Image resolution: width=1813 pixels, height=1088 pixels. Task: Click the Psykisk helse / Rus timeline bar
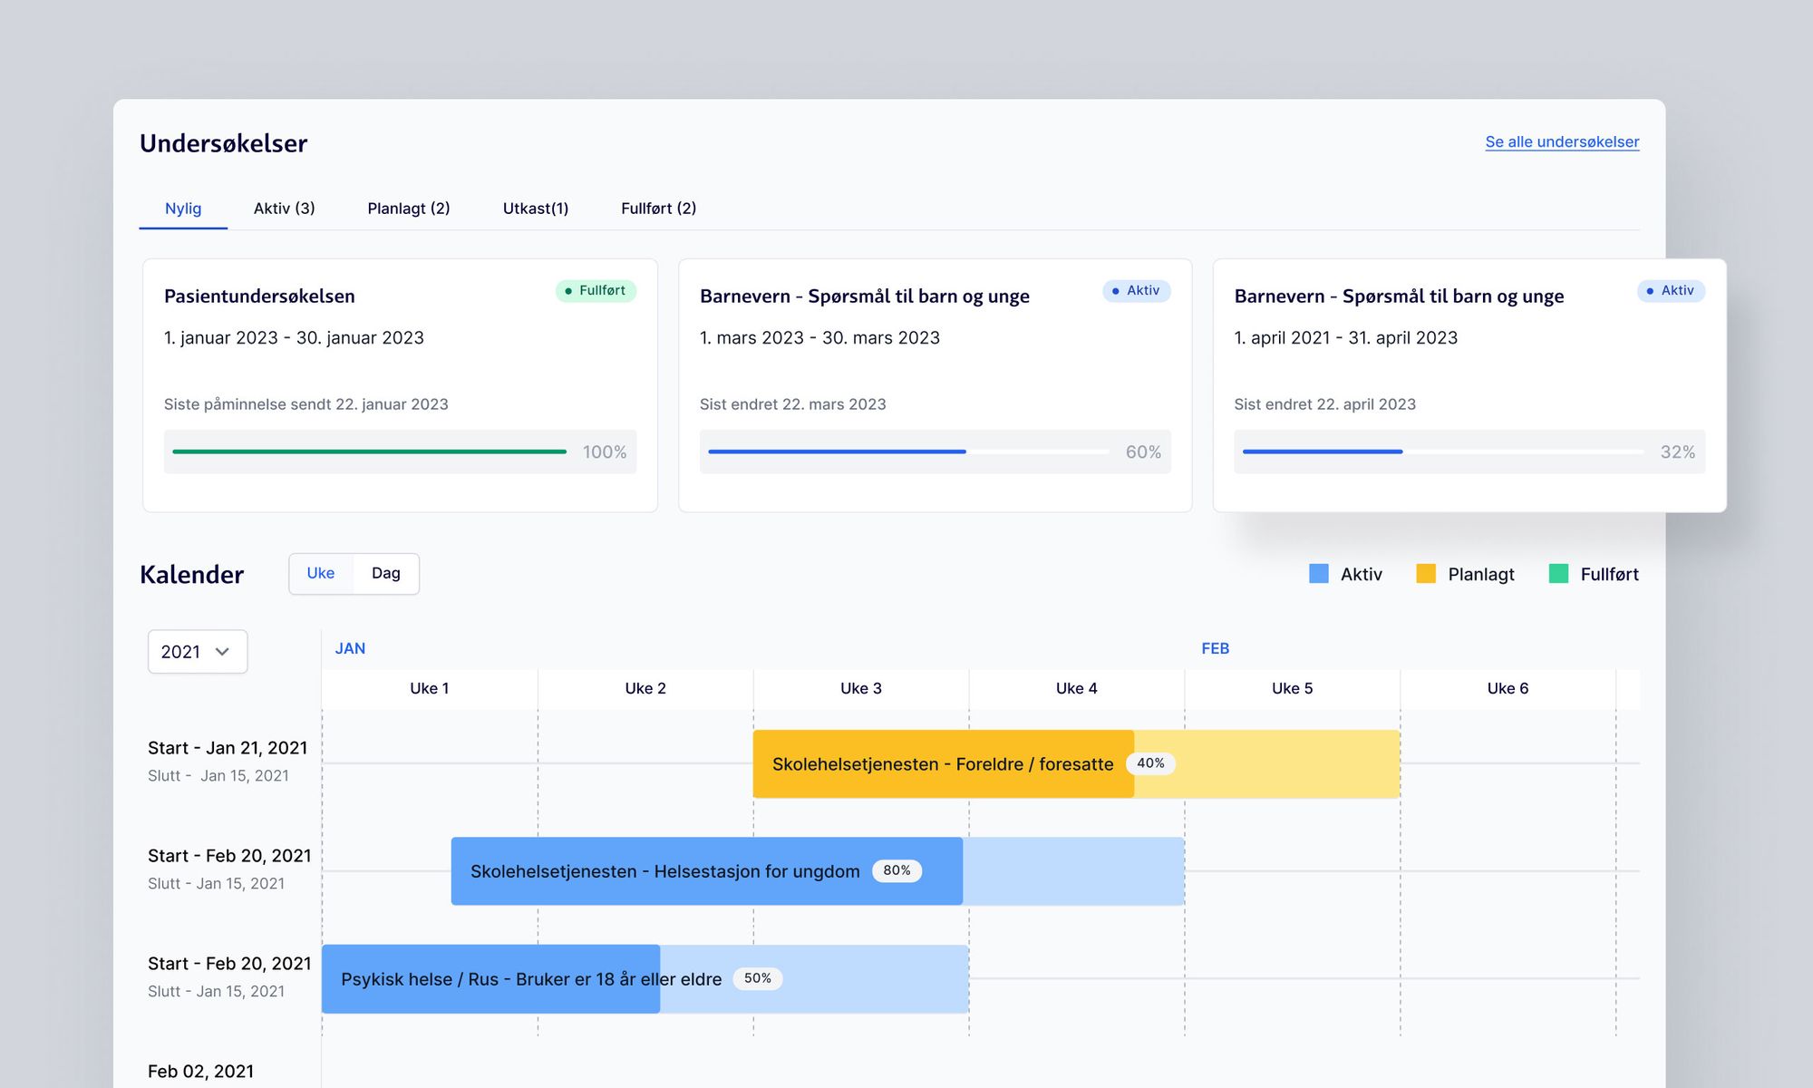tap(490, 978)
